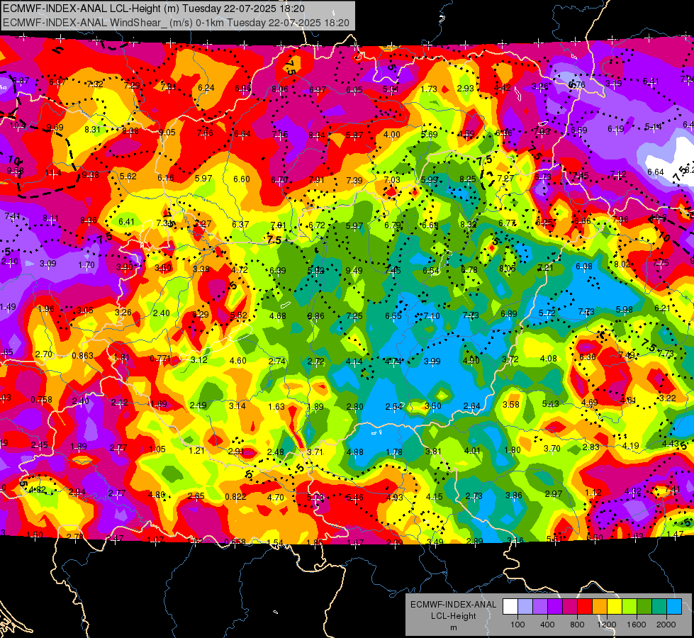Click the red legend swatch

(x=585, y=606)
